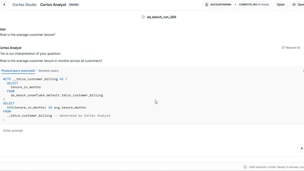Copy the Request ID via its icon

(x=283, y=47)
